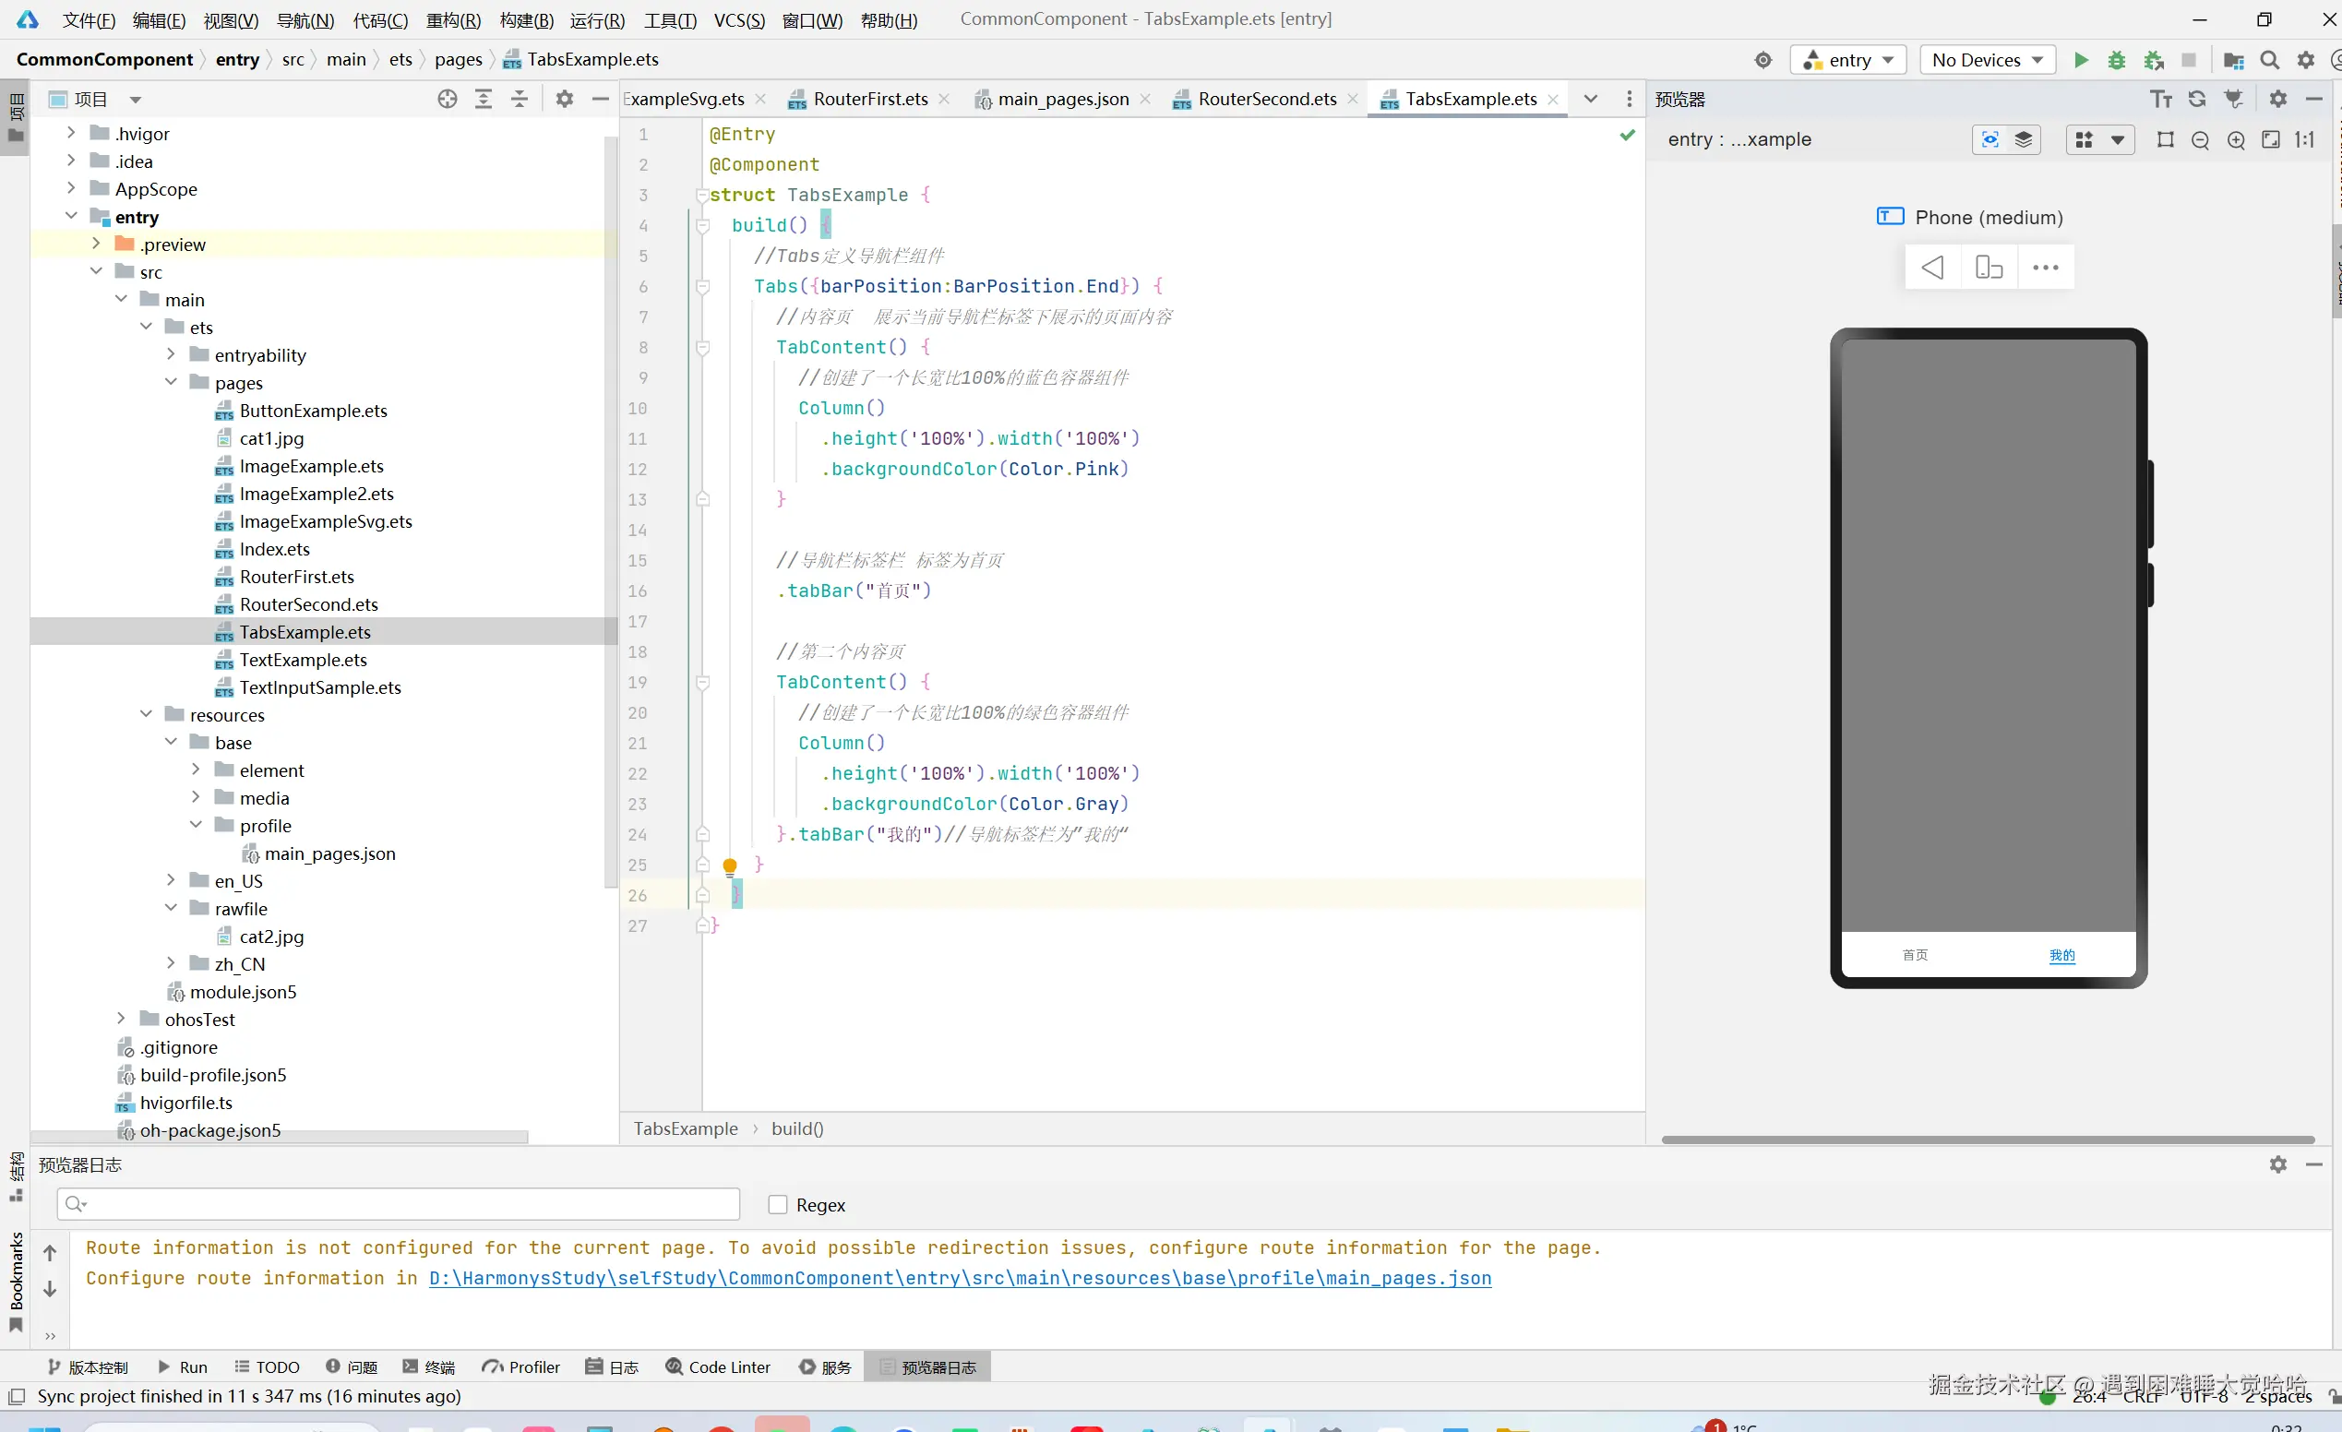Screen dimensions: 2342x1432
Task: Open the No Devices dropdown
Action: pos(1988,60)
